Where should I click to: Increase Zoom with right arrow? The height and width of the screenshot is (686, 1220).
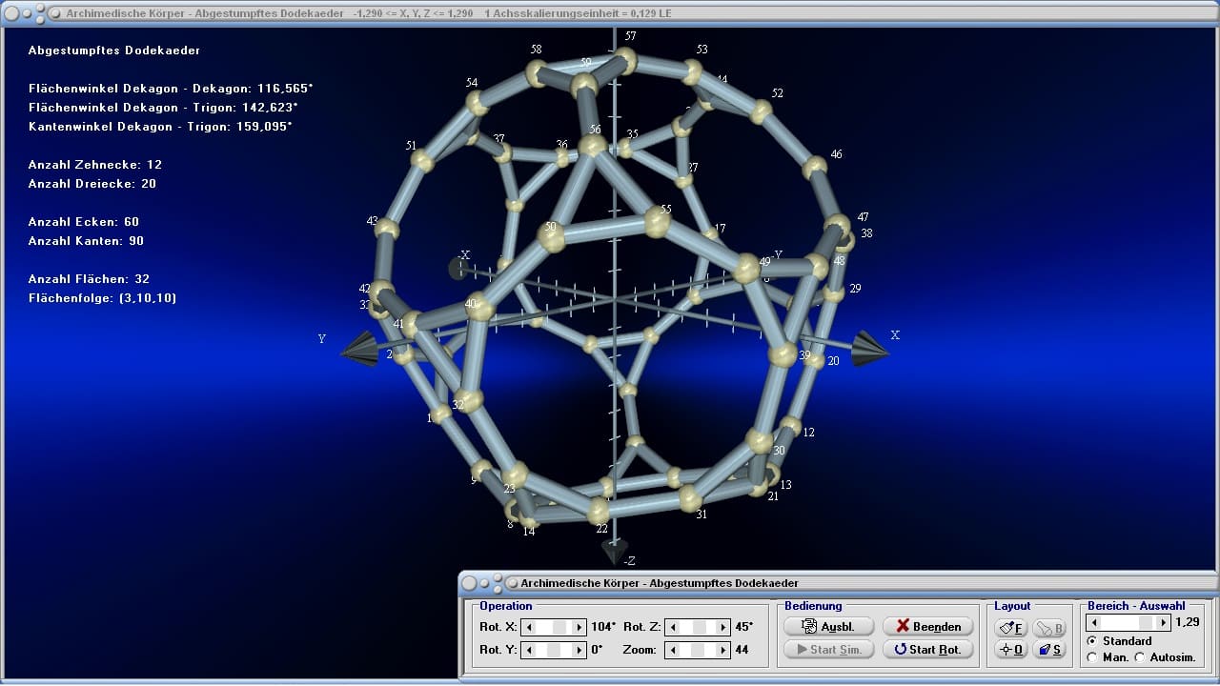pos(722,650)
